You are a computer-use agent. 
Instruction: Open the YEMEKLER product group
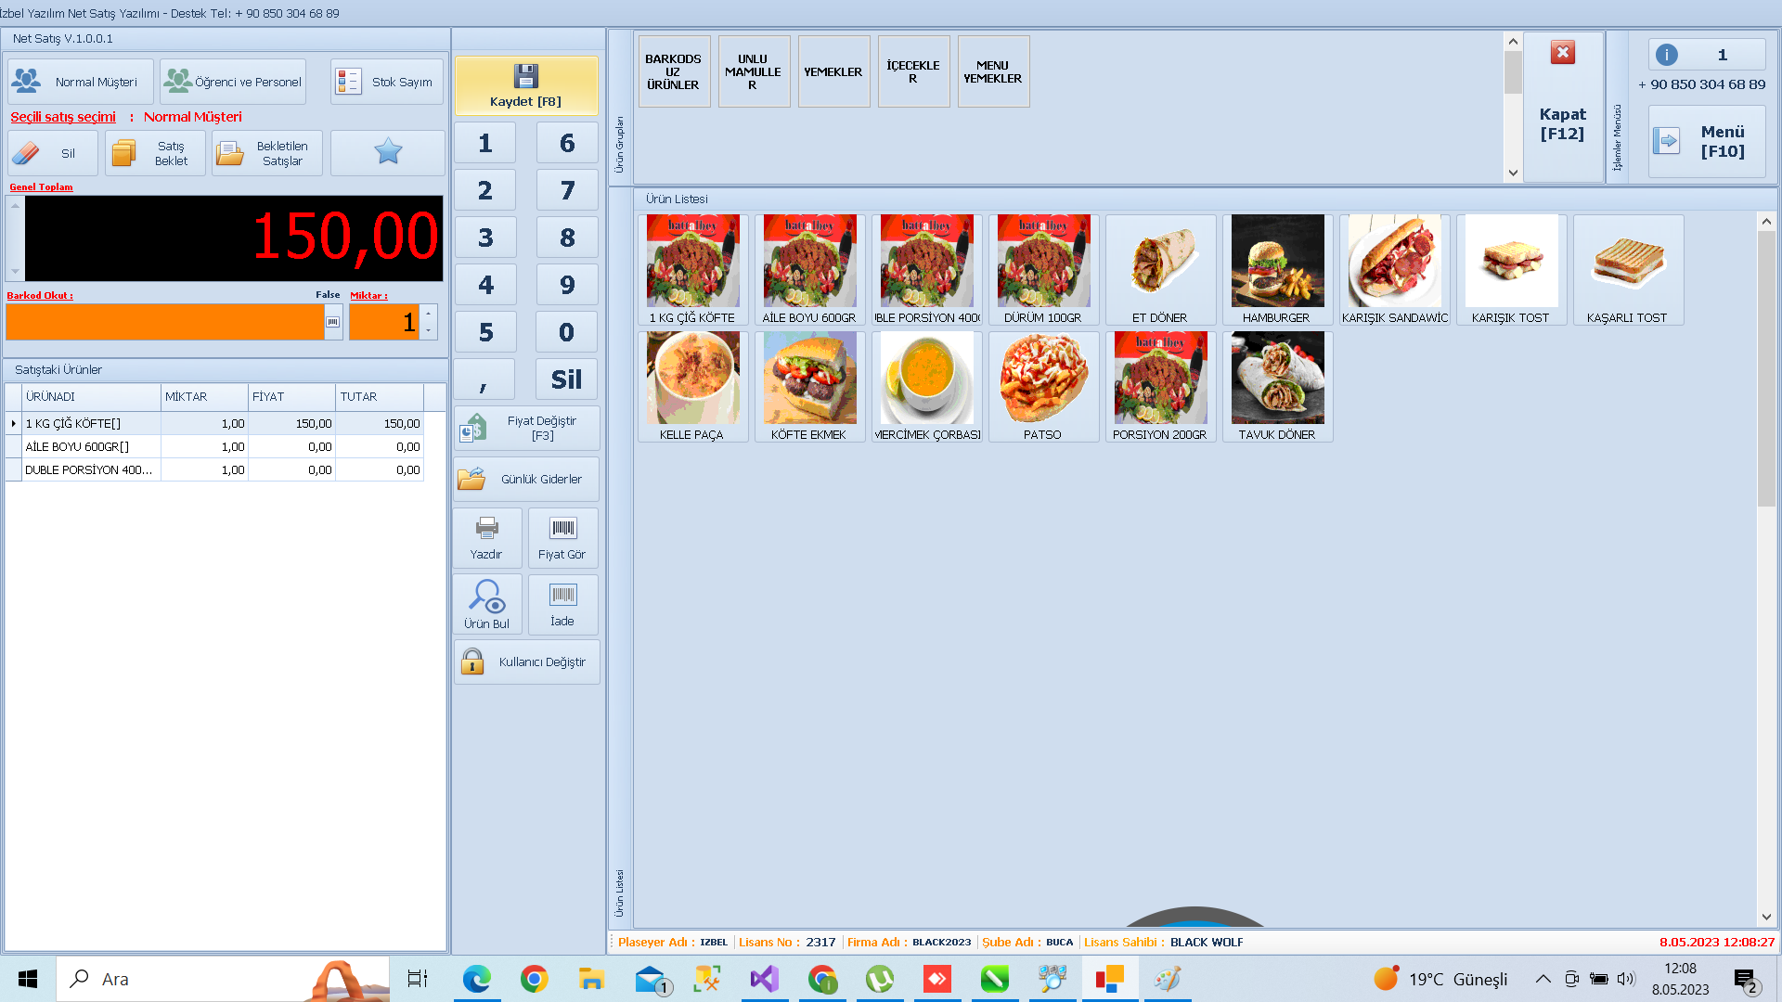click(833, 71)
